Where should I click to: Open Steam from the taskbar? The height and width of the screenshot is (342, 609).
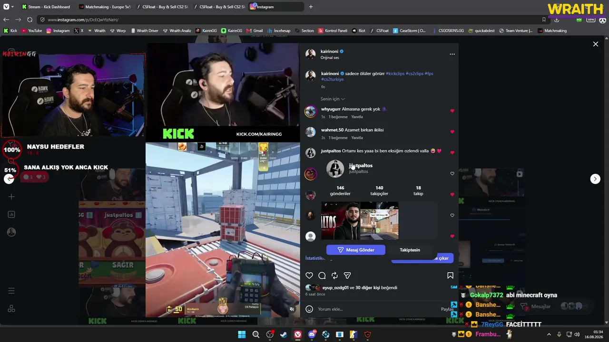(x=284, y=334)
